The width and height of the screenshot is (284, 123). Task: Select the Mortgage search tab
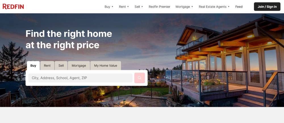pyautogui.click(x=79, y=66)
